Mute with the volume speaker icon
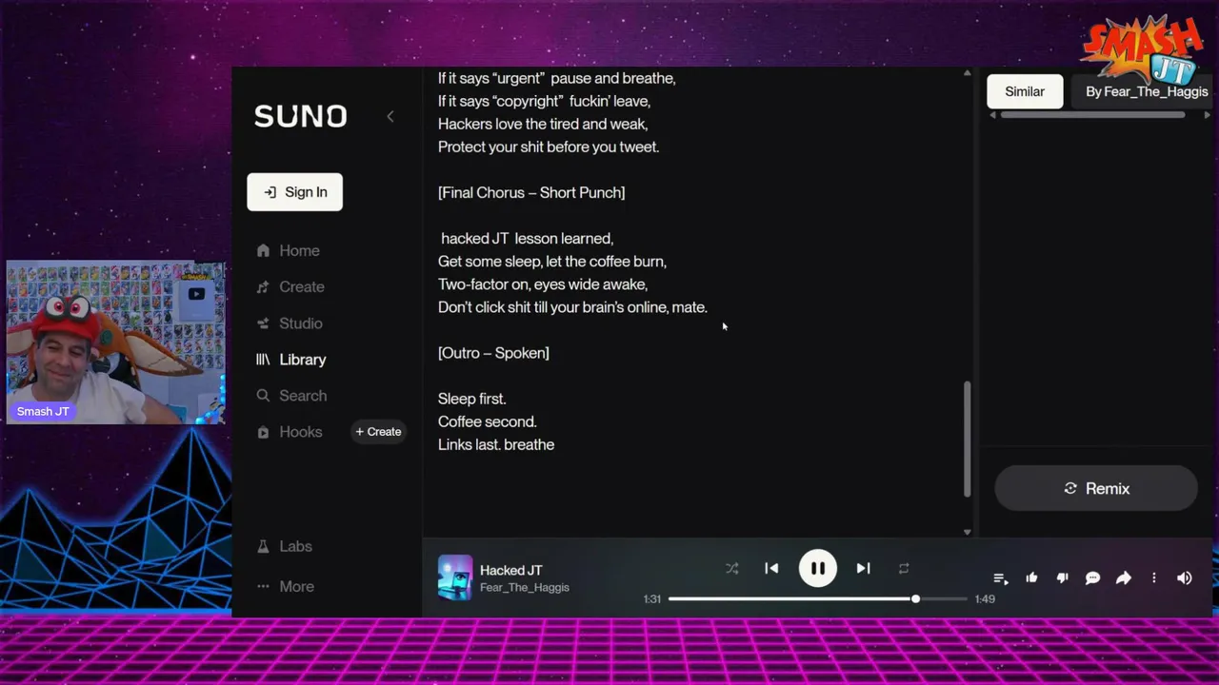Screen dimensions: 1219x685 click(x=1184, y=577)
